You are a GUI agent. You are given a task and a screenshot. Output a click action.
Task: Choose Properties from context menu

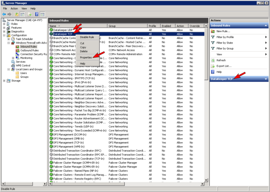click(x=87, y=58)
